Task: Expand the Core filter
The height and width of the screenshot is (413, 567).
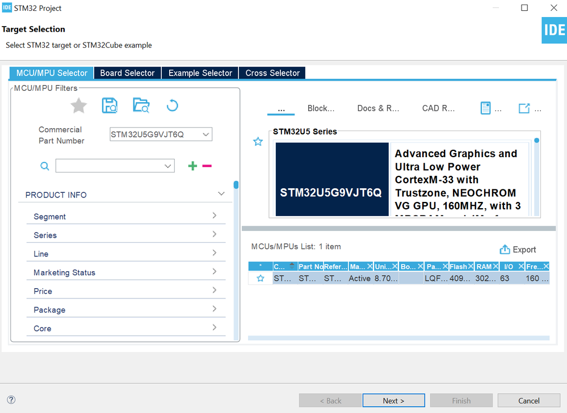Action: click(214, 327)
